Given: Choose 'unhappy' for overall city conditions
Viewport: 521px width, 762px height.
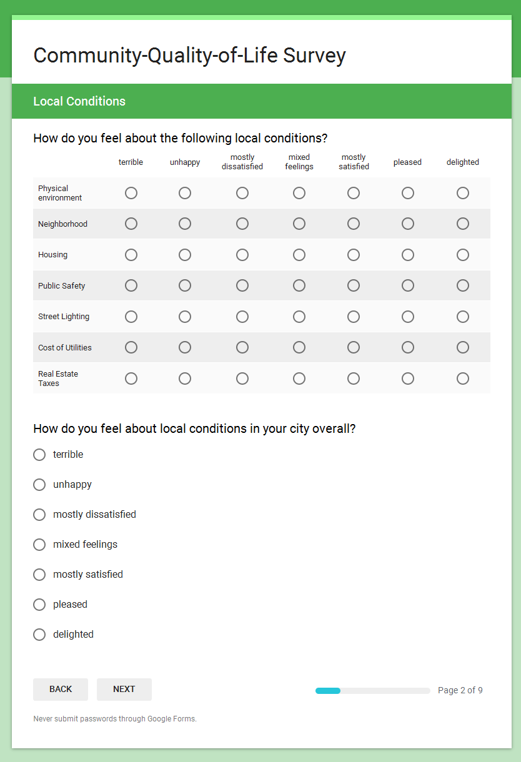Looking at the screenshot, I should [x=39, y=485].
